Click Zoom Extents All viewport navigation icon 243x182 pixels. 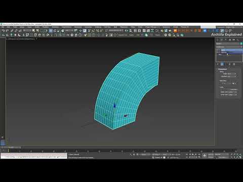pos(240,154)
